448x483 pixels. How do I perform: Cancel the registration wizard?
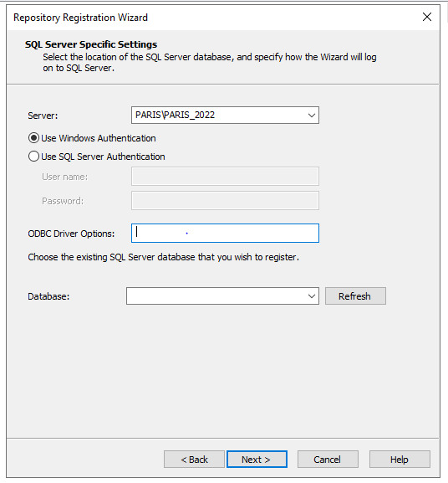coord(328,460)
